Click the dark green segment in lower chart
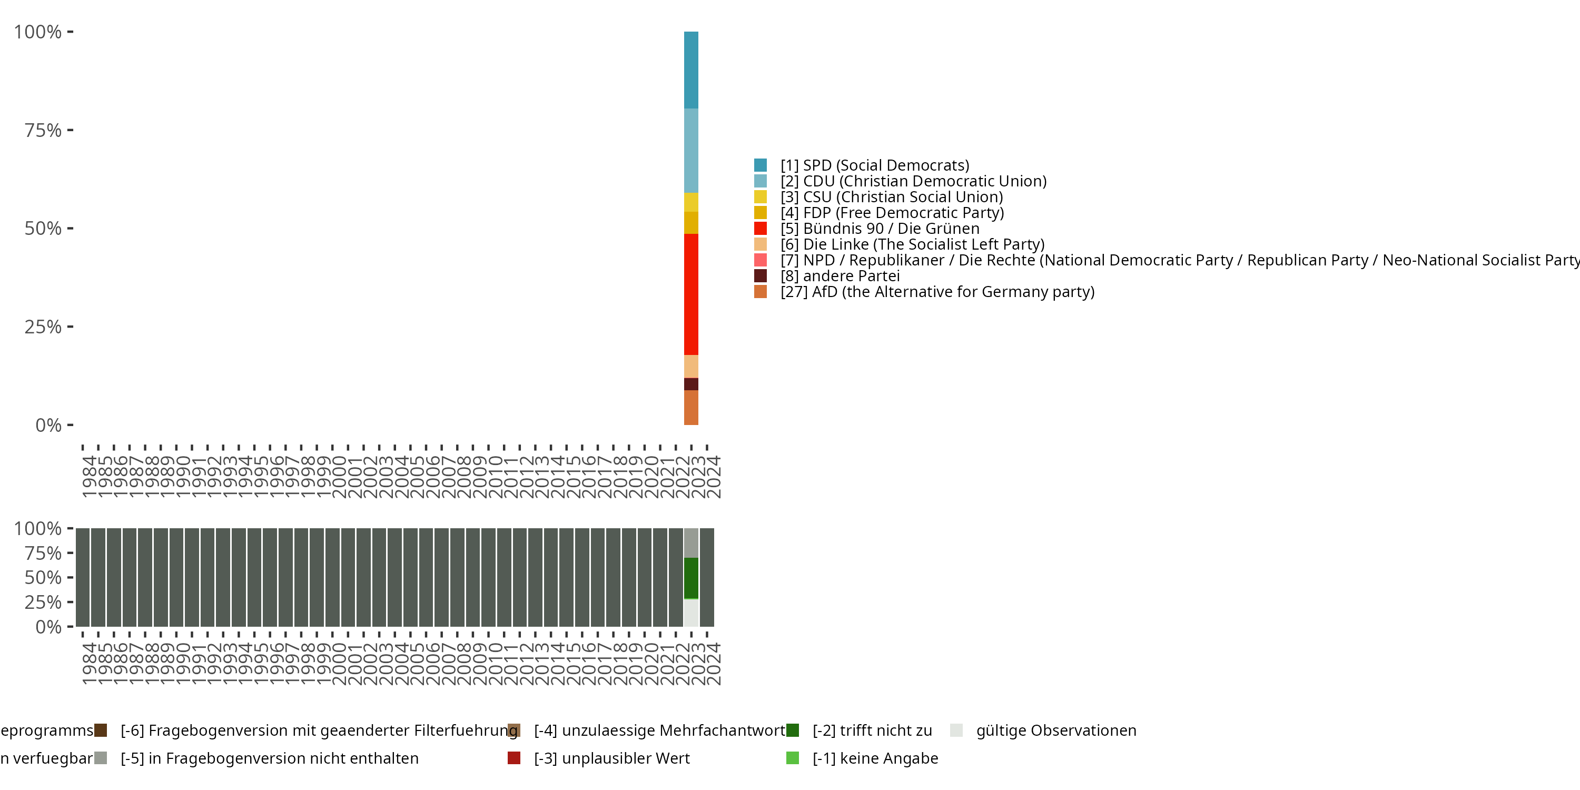 point(690,577)
